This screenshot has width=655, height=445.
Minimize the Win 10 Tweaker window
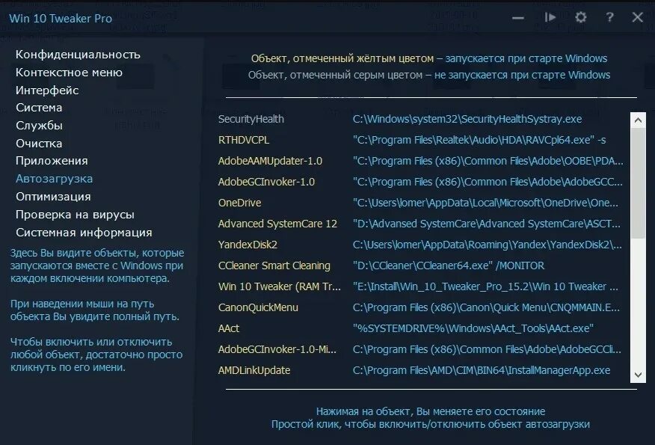pyautogui.click(x=518, y=18)
